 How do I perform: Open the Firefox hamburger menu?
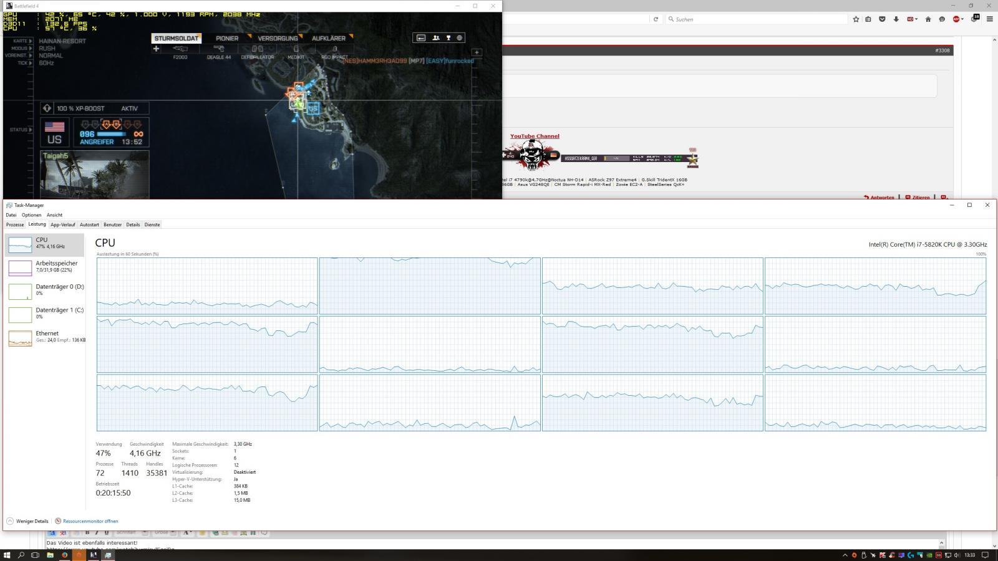click(x=989, y=19)
